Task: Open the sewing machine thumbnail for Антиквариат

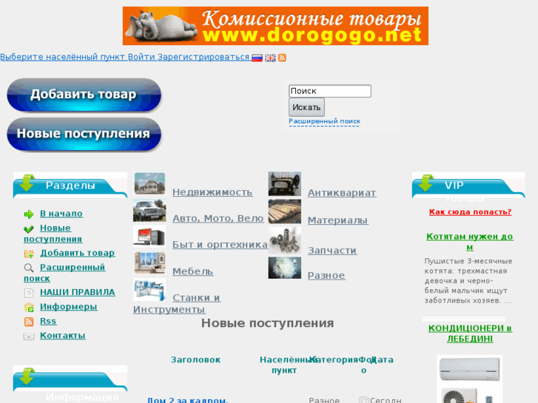Action: click(x=285, y=184)
